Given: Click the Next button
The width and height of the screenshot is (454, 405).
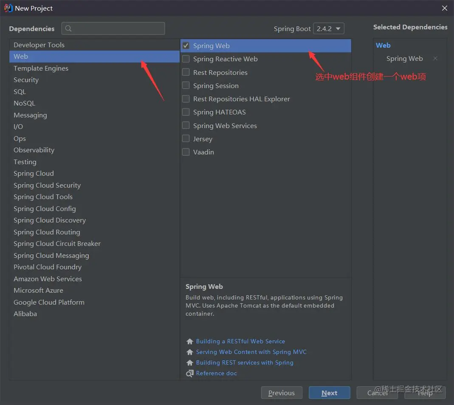Looking at the screenshot, I should 330,393.
